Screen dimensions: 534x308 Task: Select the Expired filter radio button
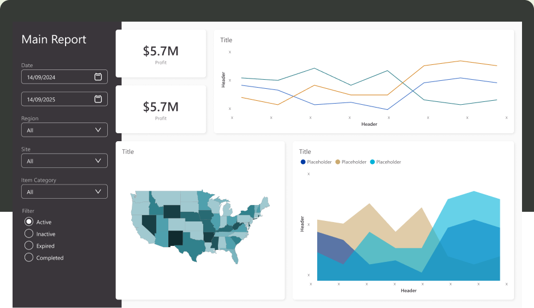tap(29, 245)
